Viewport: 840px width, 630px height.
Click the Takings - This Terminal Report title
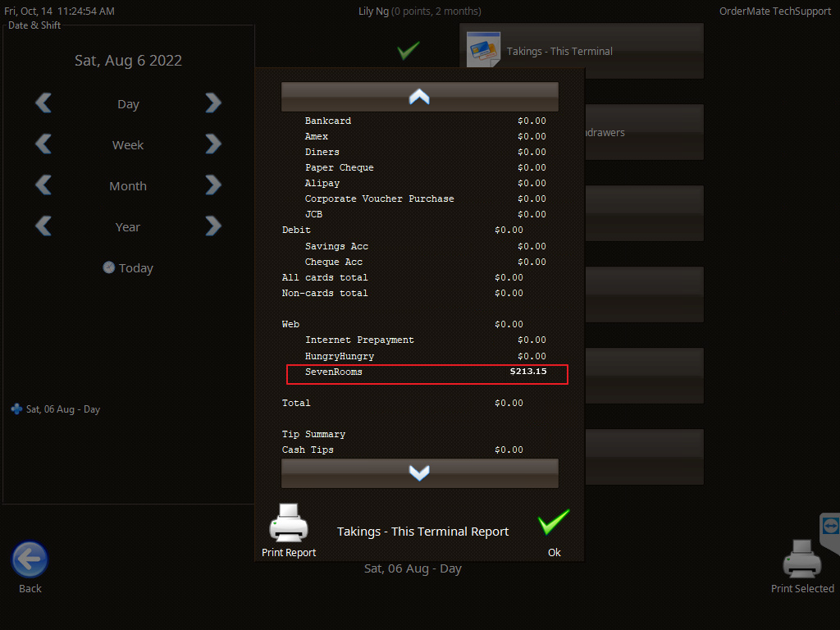[422, 532]
